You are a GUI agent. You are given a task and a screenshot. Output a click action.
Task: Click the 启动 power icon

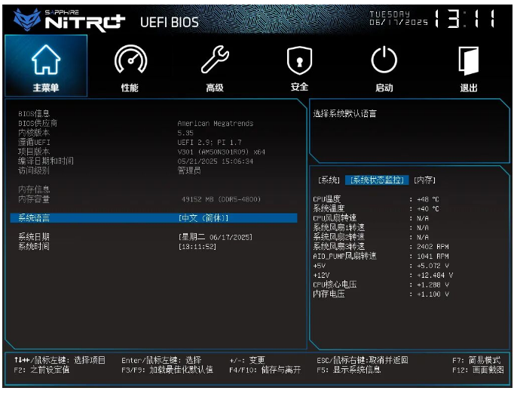[x=384, y=60]
